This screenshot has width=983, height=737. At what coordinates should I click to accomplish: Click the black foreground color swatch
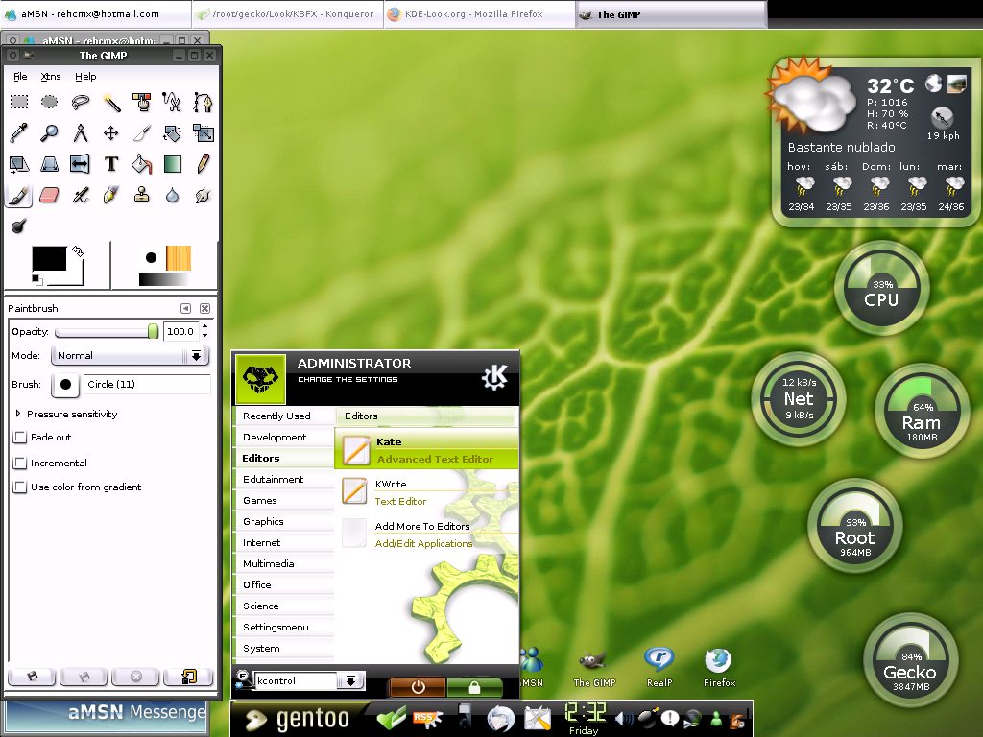[x=49, y=258]
